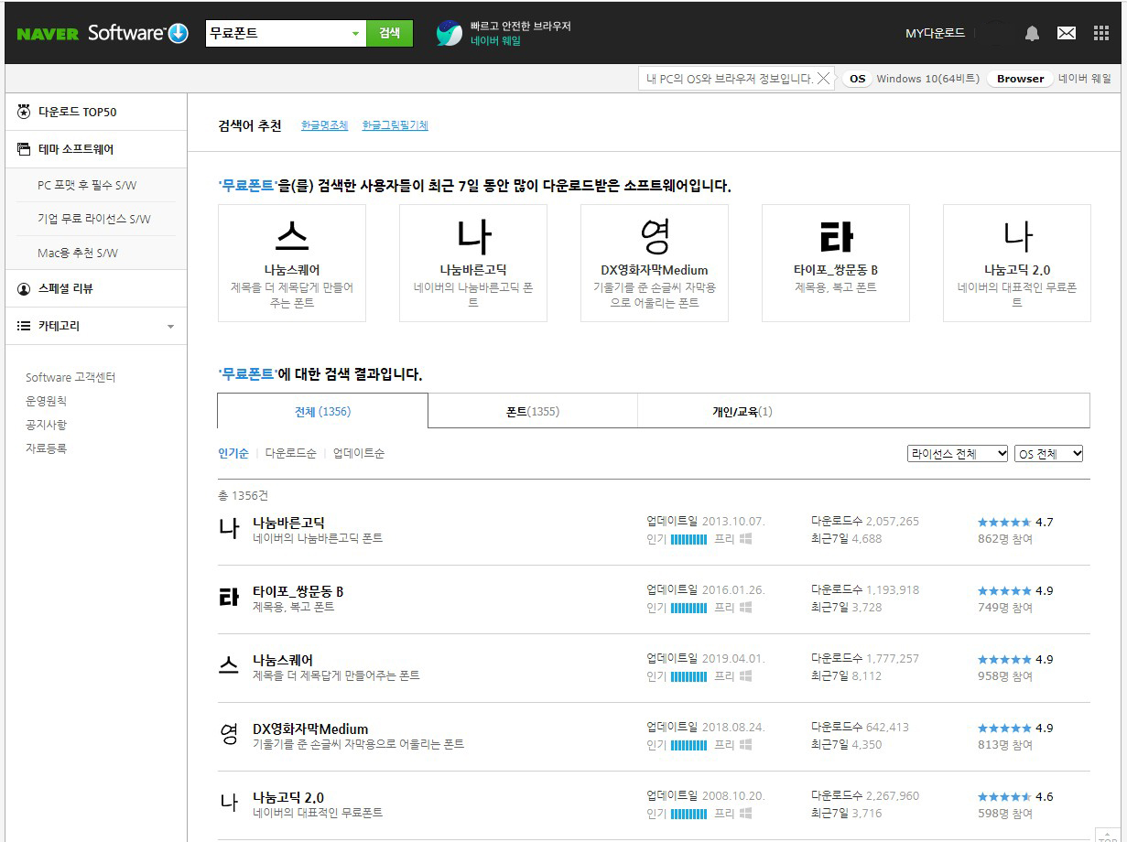
Task: Click the popularity bar in 나눔바른고딕 row
Action: pos(688,539)
